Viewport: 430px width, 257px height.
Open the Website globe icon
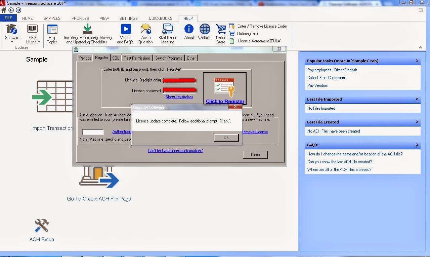tap(205, 29)
